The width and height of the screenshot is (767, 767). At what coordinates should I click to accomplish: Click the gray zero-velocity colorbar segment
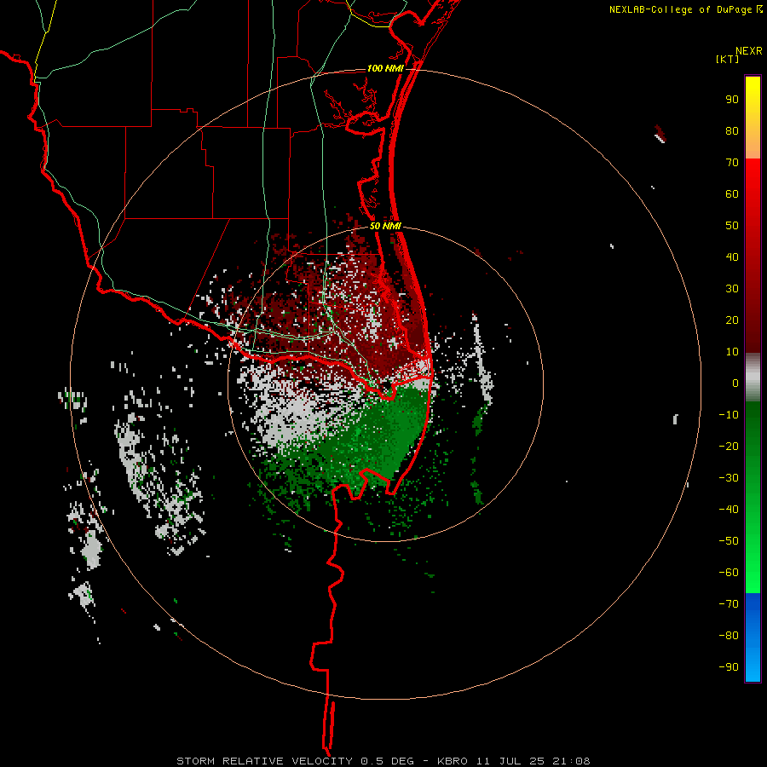coord(753,378)
